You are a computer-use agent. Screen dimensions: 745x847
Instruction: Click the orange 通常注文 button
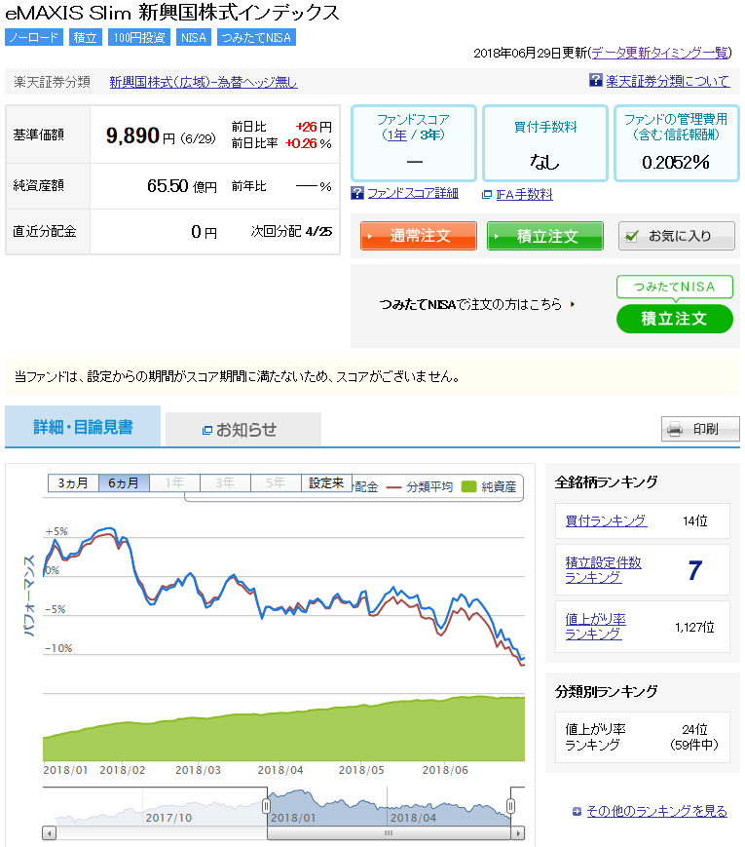pyautogui.click(x=419, y=236)
